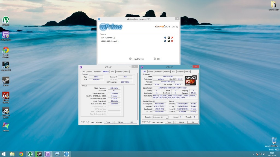Delete the 1024M score with red X

(172, 41)
